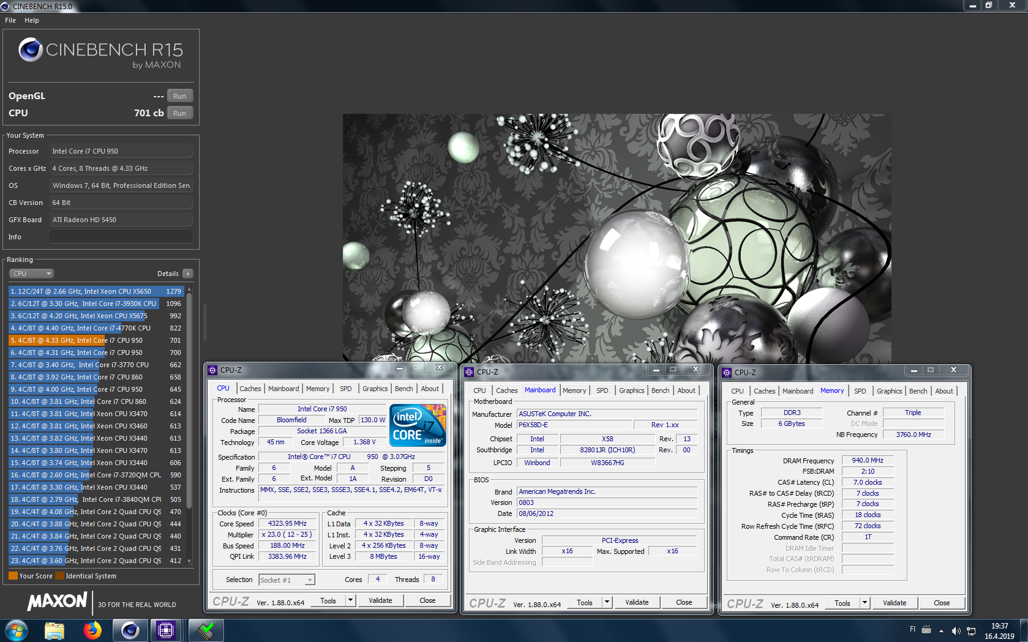The width and height of the screenshot is (1028, 642).
Task: Expand Tools dropdown arrow in Memory window
Action: coord(865,603)
